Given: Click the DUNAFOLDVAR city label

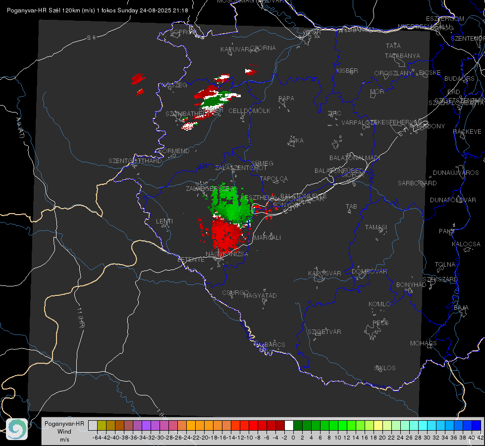Looking at the screenshot, I should [453, 200].
